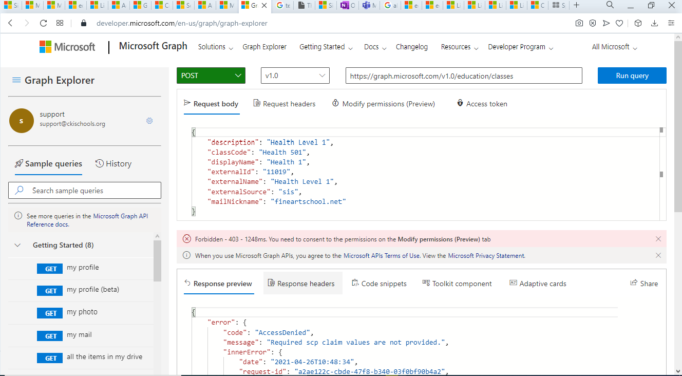The image size is (682, 376).
Task: Open account settings gear icon
Action: pos(149,121)
